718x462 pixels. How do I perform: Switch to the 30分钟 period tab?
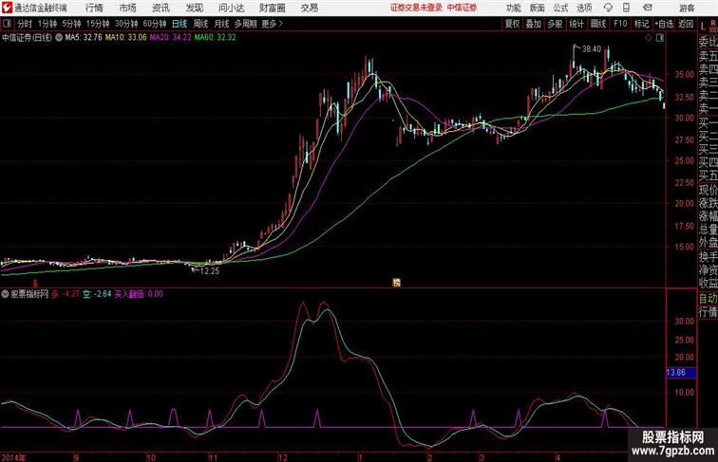[126, 24]
